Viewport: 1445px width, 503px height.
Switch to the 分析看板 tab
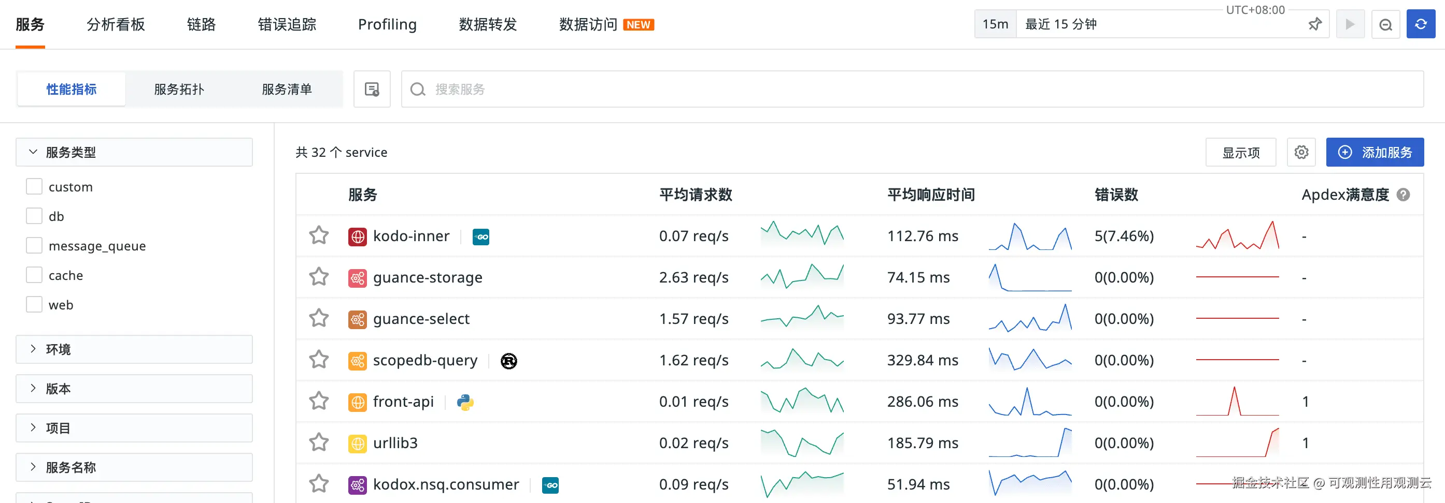pos(116,24)
